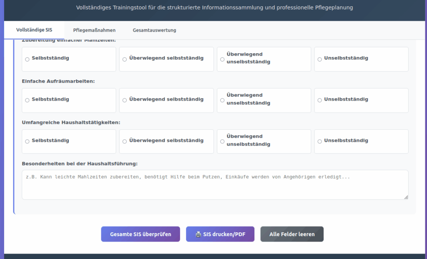427x259 pixels.
Task: Choose 'Überwiegend selbstständig' for Umfangreiche Haushaltstätigkeiten
Action: click(125, 141)
